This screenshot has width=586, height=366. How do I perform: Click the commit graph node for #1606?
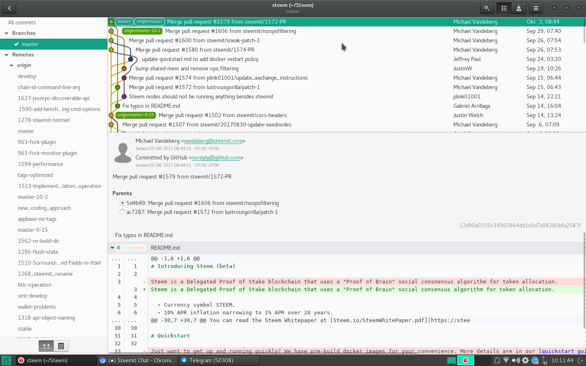click(x=111, y=31)
